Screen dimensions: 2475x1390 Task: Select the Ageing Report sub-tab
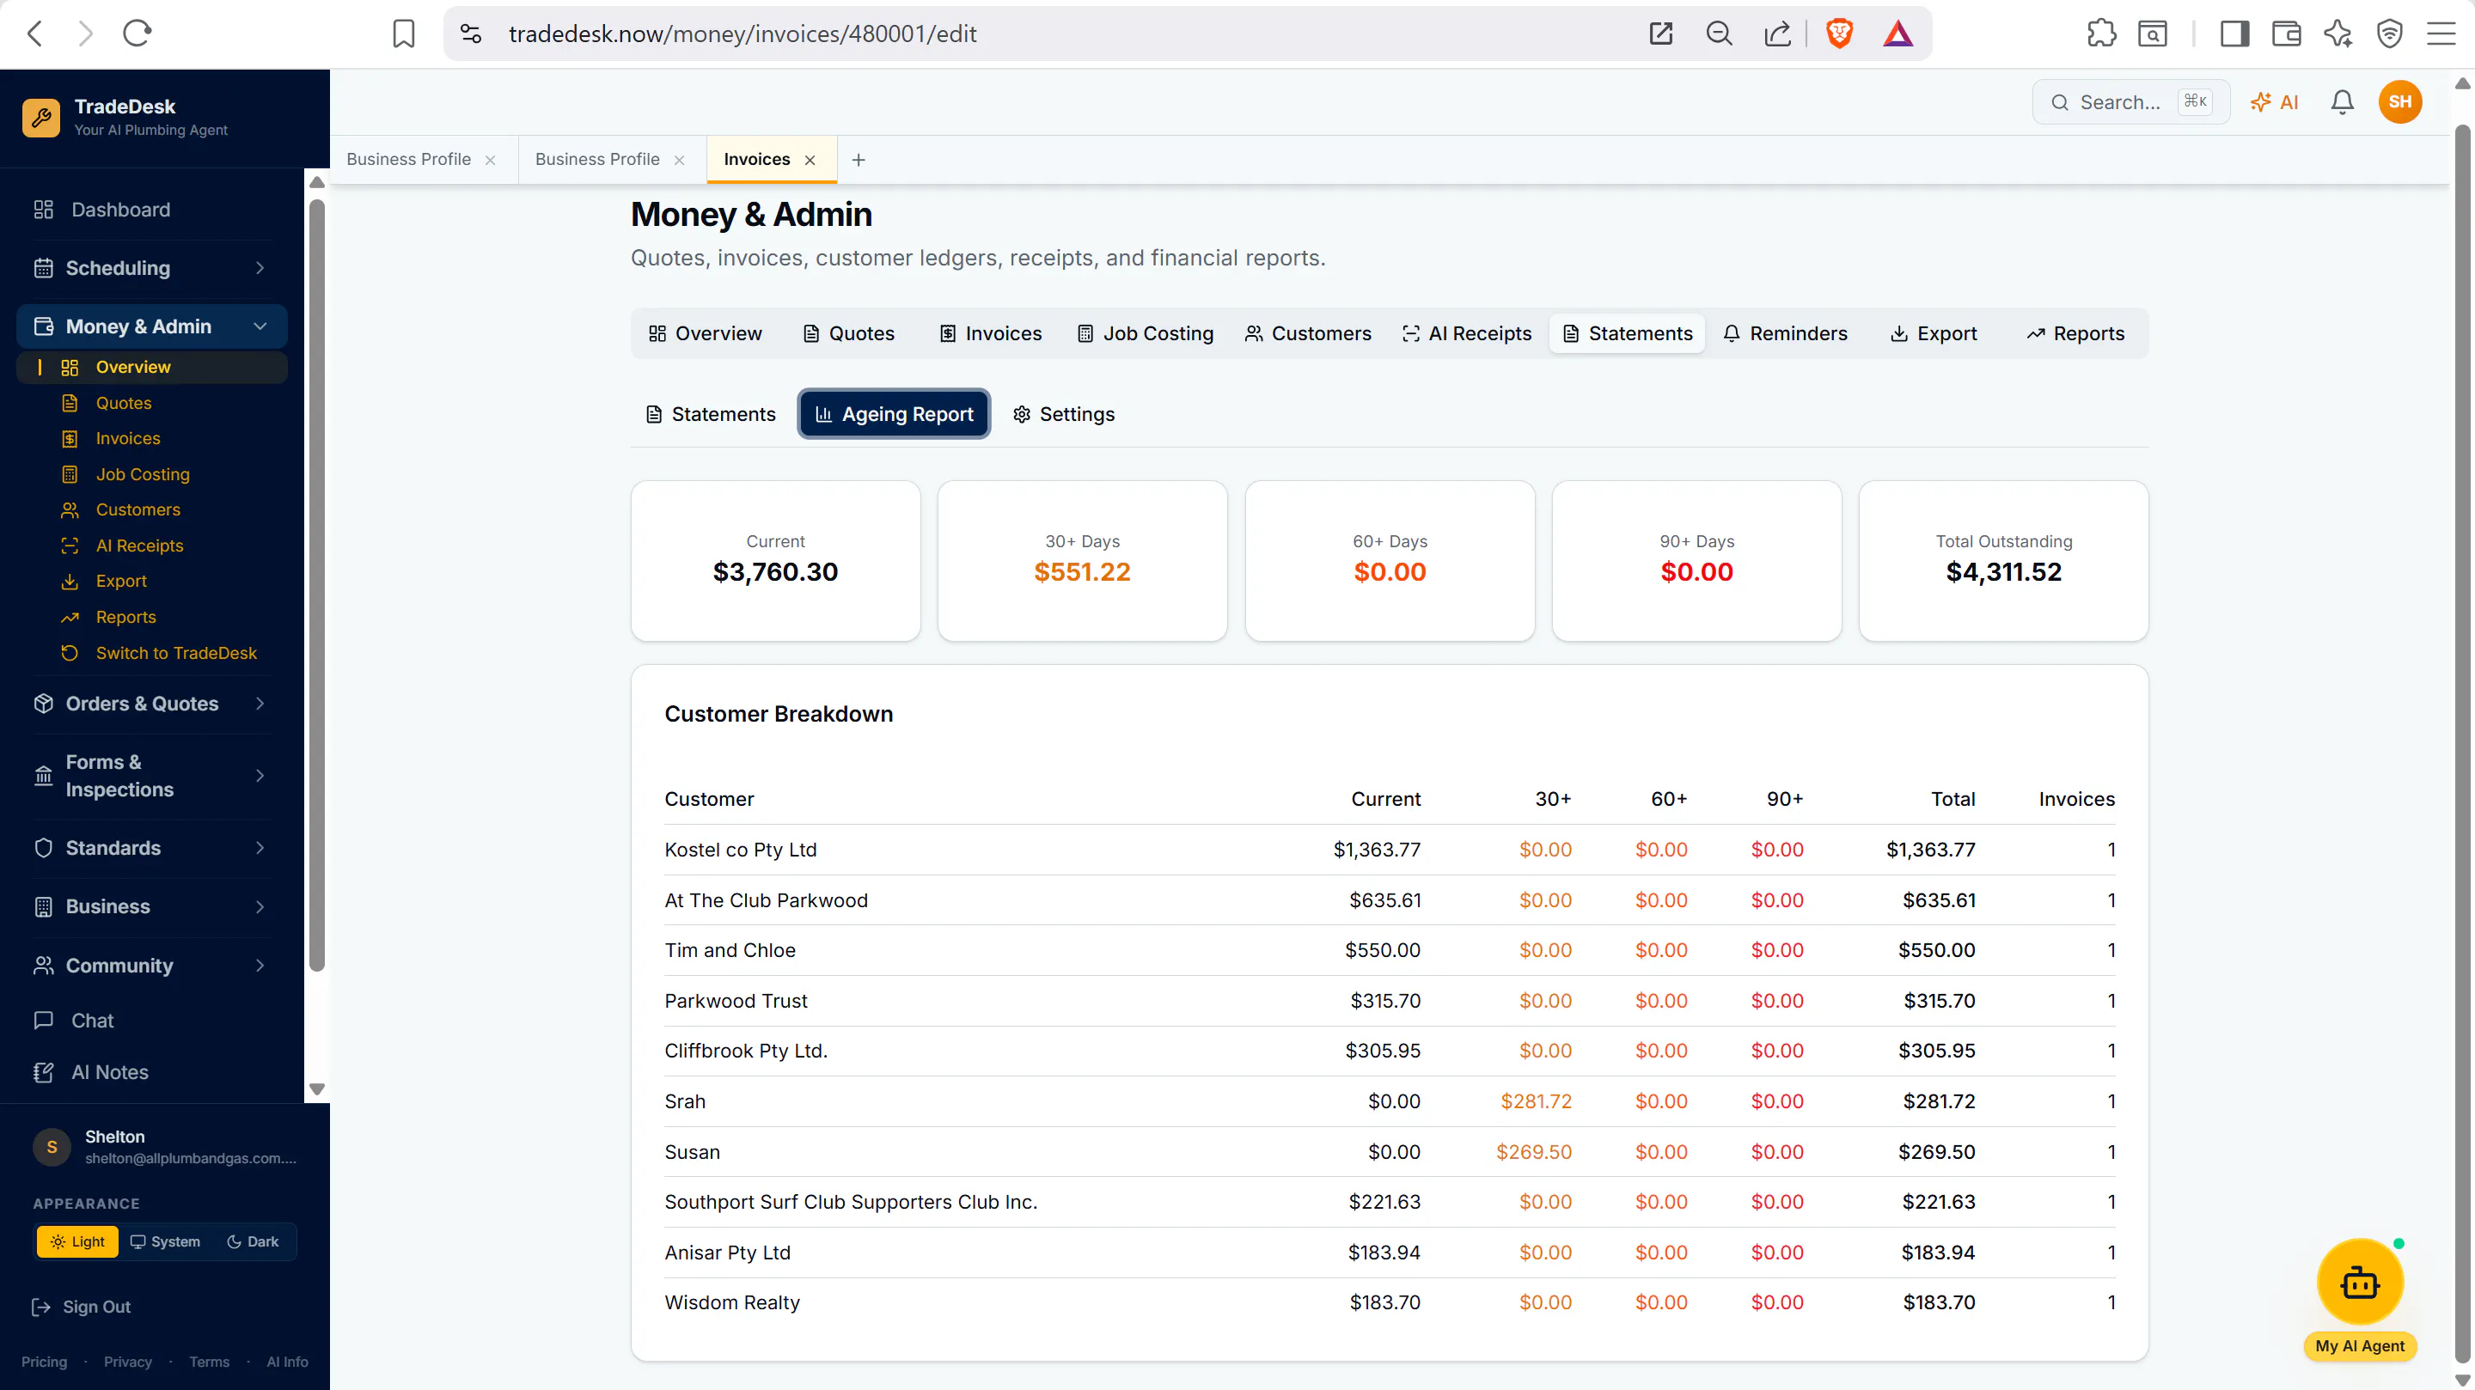pyautogui.click(x=894, y=414)
